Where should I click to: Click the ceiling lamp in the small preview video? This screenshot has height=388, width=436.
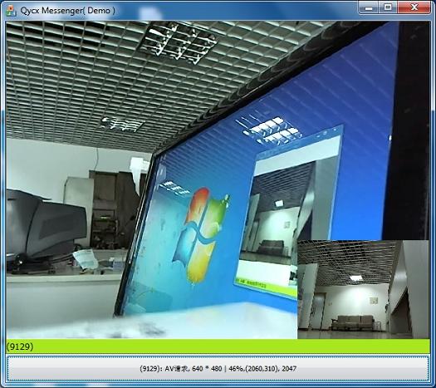tap(356, 277)
